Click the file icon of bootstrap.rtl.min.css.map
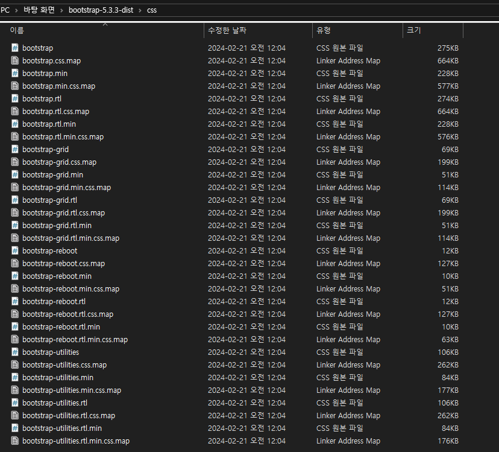 pyautogui.click(x=15, y=137)
